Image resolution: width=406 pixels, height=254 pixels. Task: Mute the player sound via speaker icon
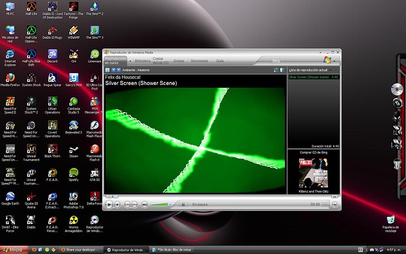click(145, 204)
